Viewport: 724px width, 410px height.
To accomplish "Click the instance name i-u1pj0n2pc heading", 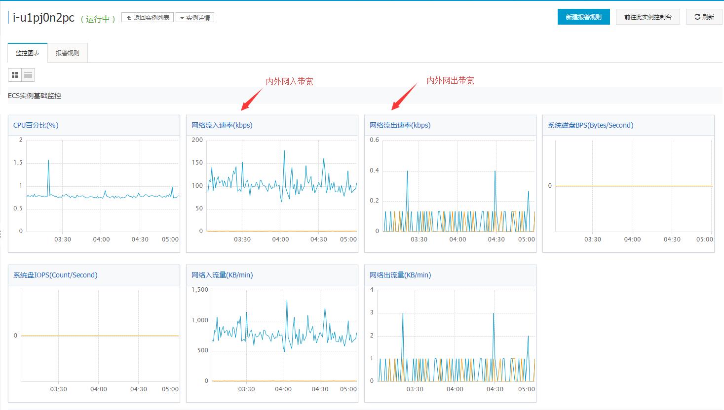I will (43, 18).
